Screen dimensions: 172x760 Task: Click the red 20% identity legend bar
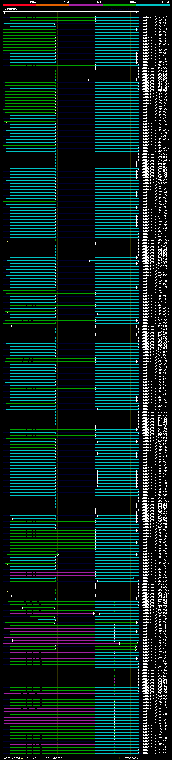click(19, 5)
